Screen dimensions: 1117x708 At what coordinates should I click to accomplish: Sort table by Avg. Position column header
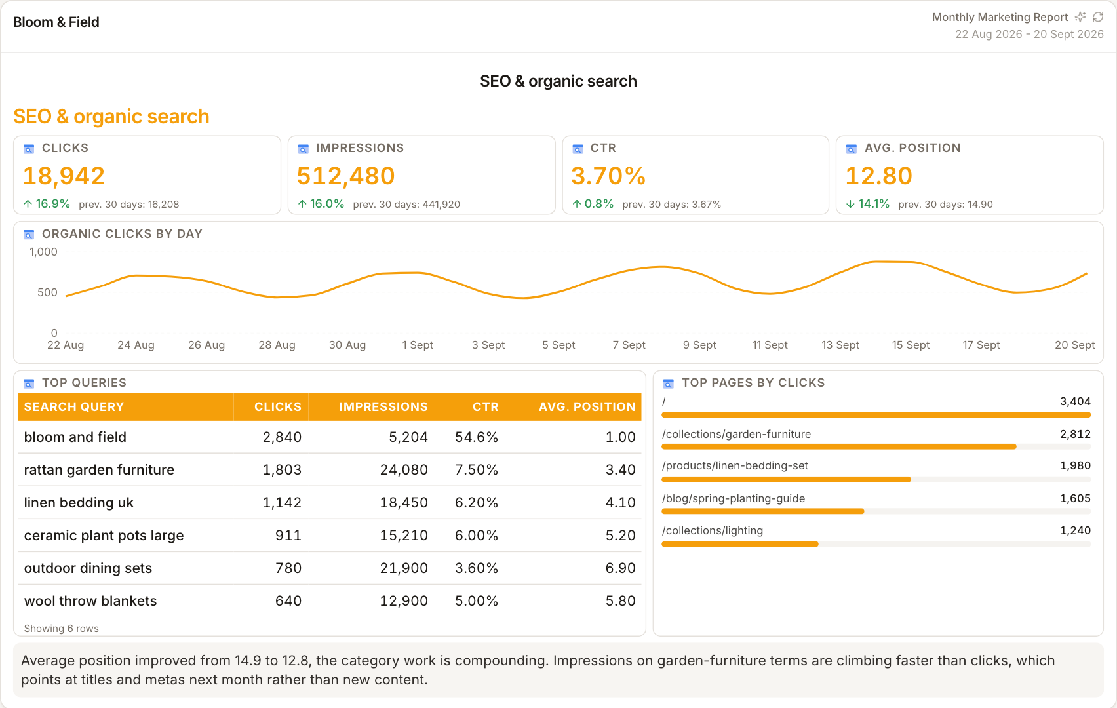(x=573, y=407)
